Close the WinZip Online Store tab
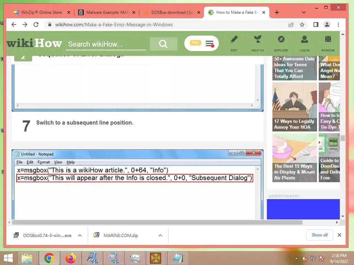Viewport: 354px width, 265px height. [x=69, y=12]
